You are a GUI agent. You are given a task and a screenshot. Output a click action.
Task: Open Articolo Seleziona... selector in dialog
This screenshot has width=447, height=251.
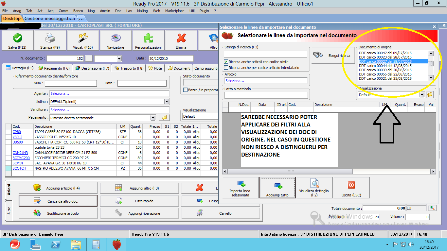266,81
